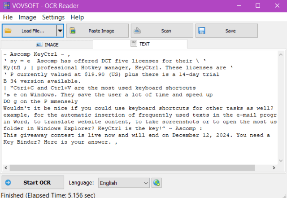Click the Scan button

[x=162, y=31]
